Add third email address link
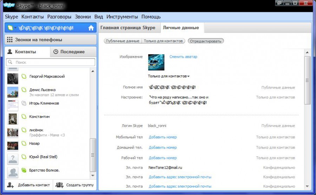The width and height of the screenshot is (316, 195). 180,186
